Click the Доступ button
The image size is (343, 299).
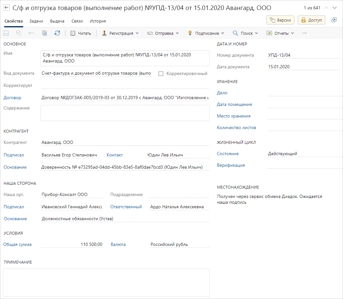point(311,20)
